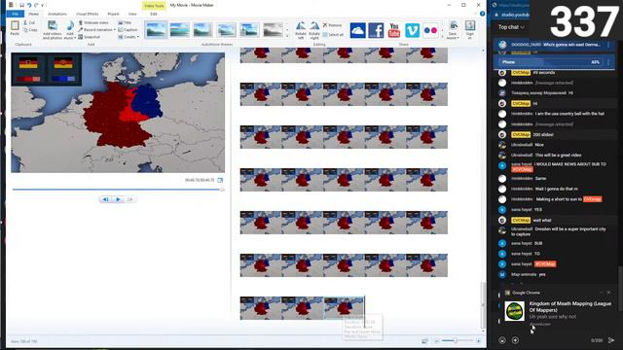Viewport: 623px width, 350px height.
Task: Switch to the View tab
Action: 132,14
